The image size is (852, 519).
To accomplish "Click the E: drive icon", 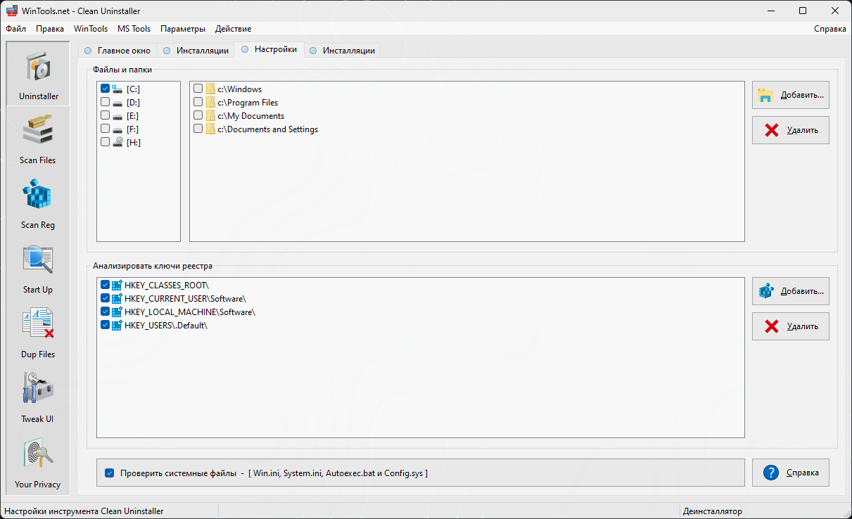I will [x=118, y=115].
